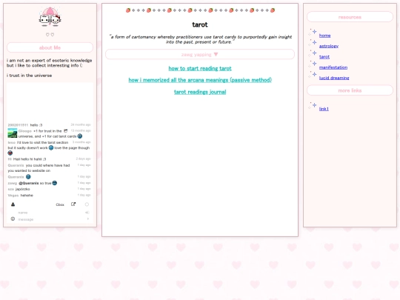400x300 pixels.
Task: Click the red emoji below 'but it sadly'
Action: [x=10, y=153]
